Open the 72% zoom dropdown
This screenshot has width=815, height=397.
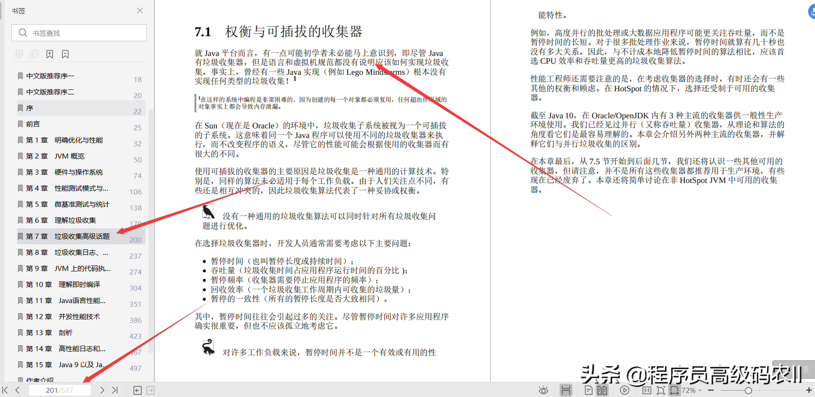pos(691,390)
